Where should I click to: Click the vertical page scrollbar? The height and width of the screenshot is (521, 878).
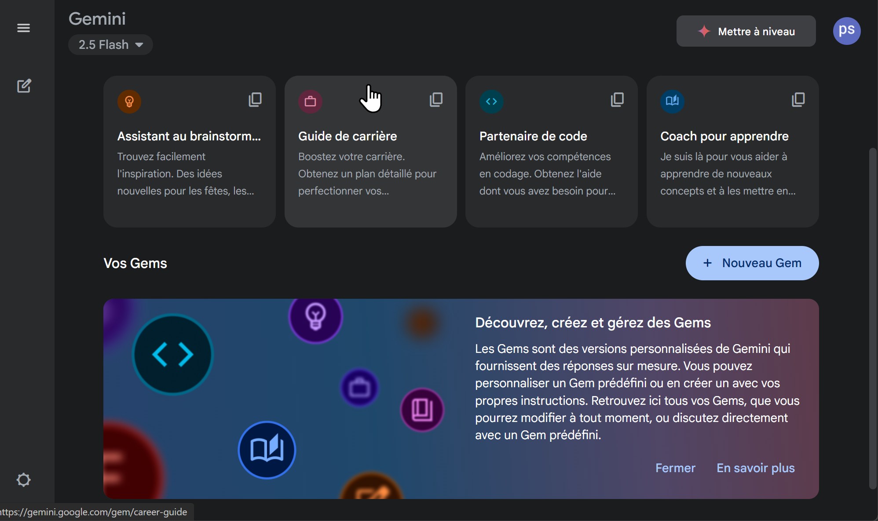(873, 319)
